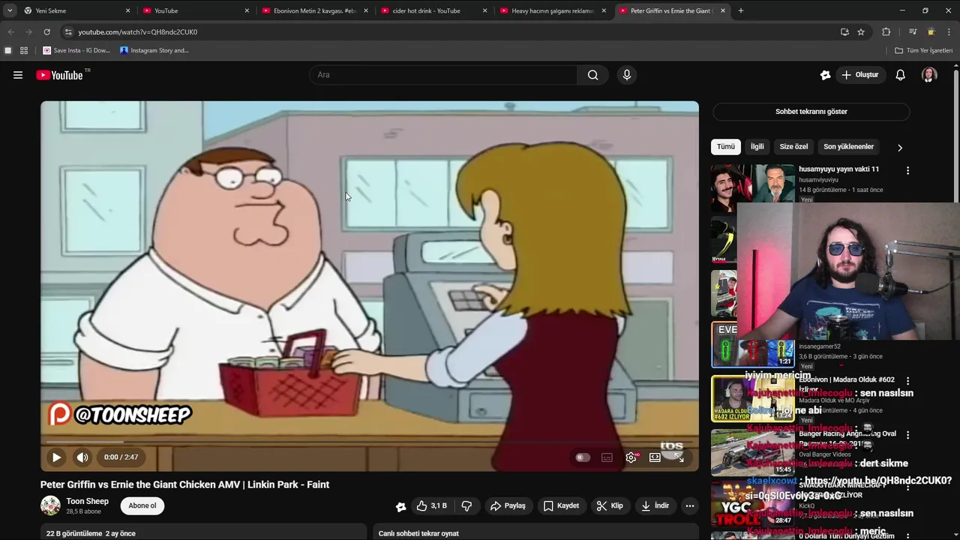
Task: Switch to cider hot drink tab
Action: click(x=433, y=10)
